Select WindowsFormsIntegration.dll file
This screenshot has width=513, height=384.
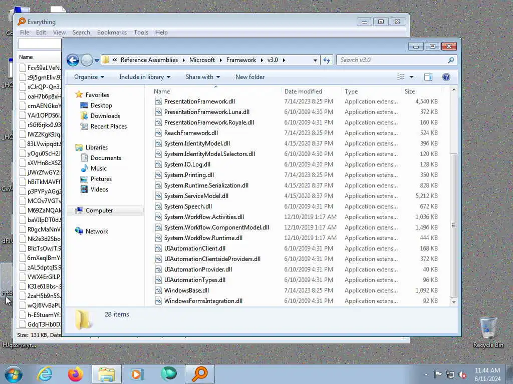203,301
